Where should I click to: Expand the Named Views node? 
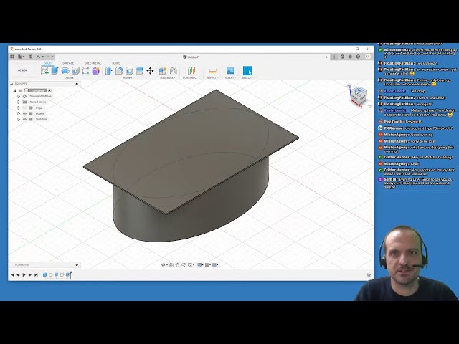[19, 102]
